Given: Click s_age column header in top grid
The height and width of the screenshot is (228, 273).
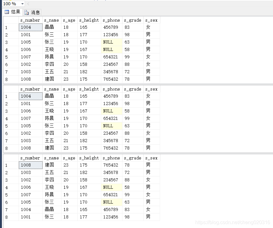Looking at the screenshot, I should tap(69, 20).
